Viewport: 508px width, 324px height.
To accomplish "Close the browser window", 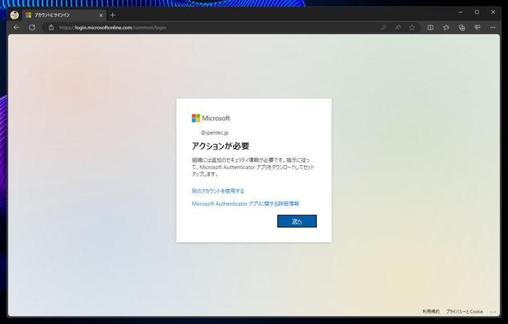I will 493,12.
